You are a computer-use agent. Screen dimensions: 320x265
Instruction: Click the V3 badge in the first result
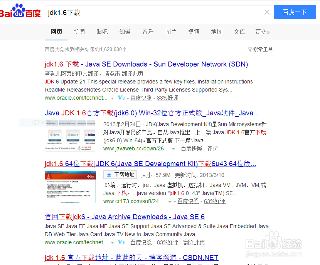pyautogui.click(x=121, y=98)
